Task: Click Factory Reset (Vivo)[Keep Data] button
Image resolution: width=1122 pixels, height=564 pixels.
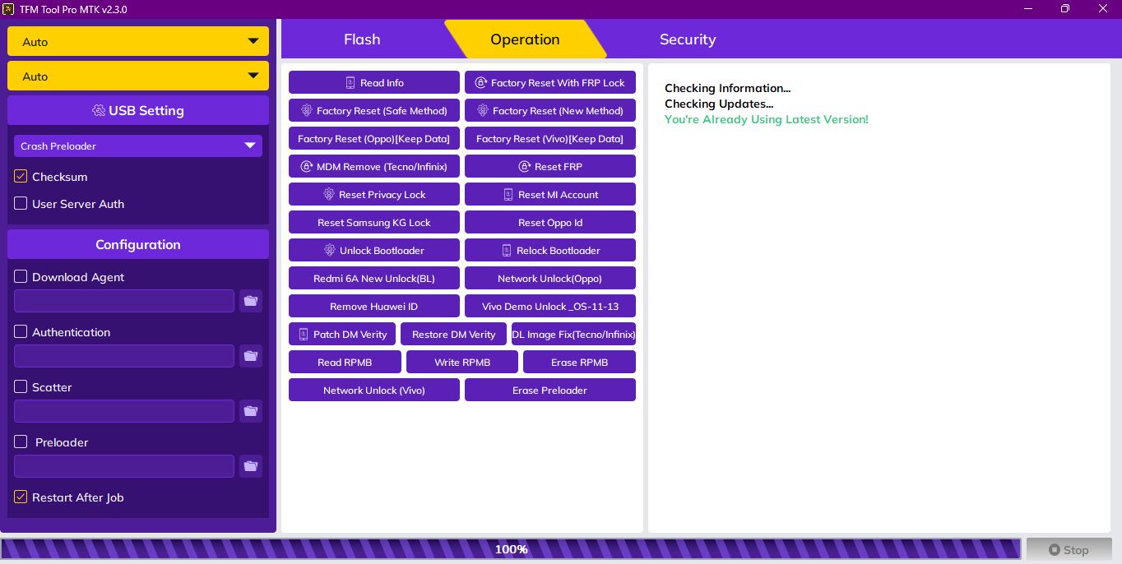Action: coord(550,139)
